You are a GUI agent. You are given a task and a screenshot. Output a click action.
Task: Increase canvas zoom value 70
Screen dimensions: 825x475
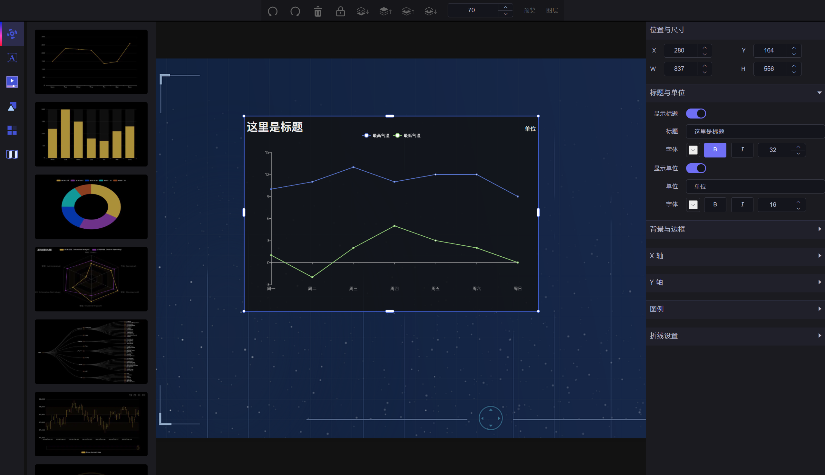pos(505,7)
